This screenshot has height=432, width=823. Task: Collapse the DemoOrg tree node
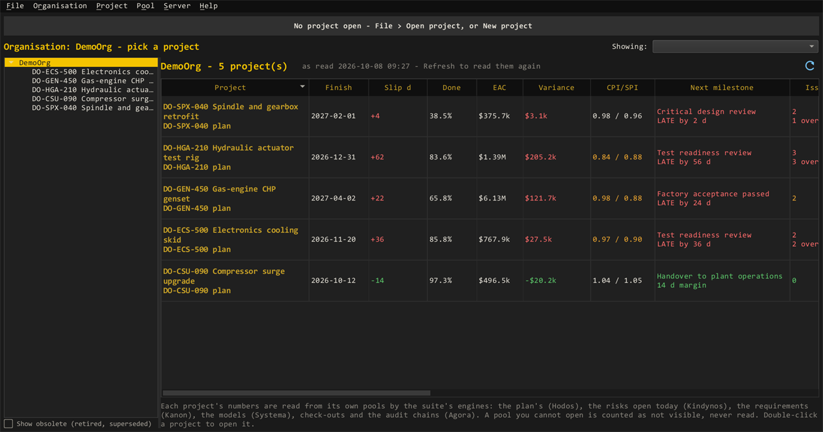[x=11, y=63]
